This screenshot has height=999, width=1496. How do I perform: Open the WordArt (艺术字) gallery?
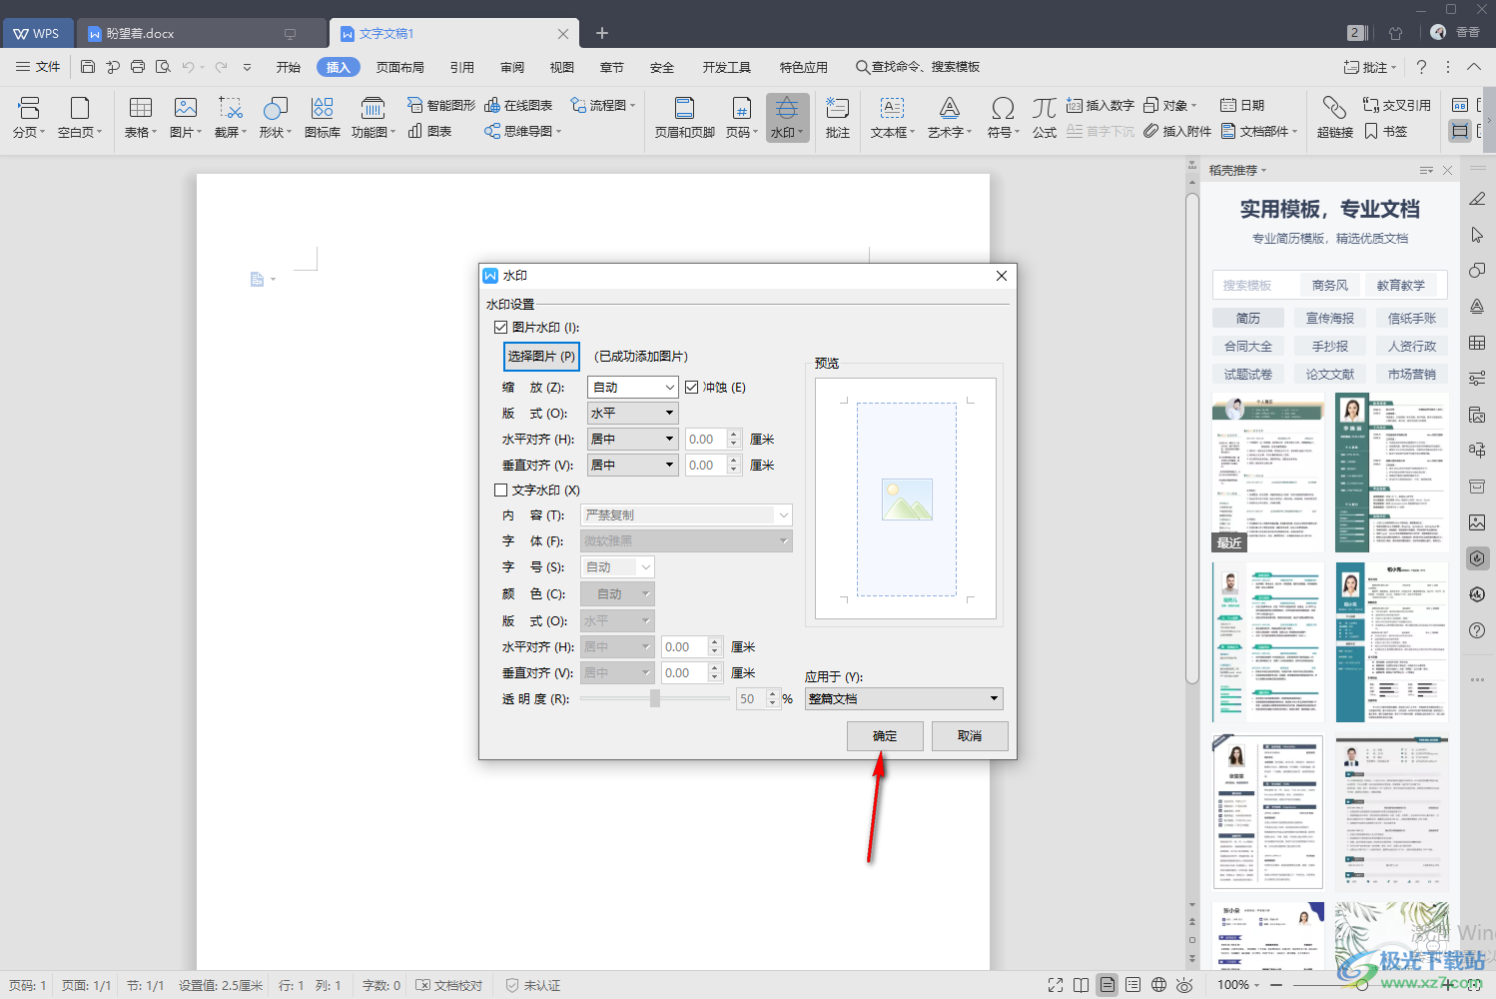tap(950, 117)
